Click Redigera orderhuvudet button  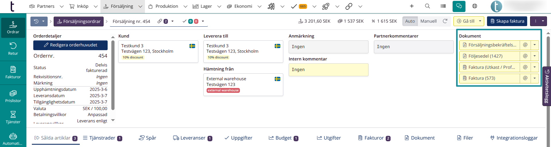[x=70, y=45]
